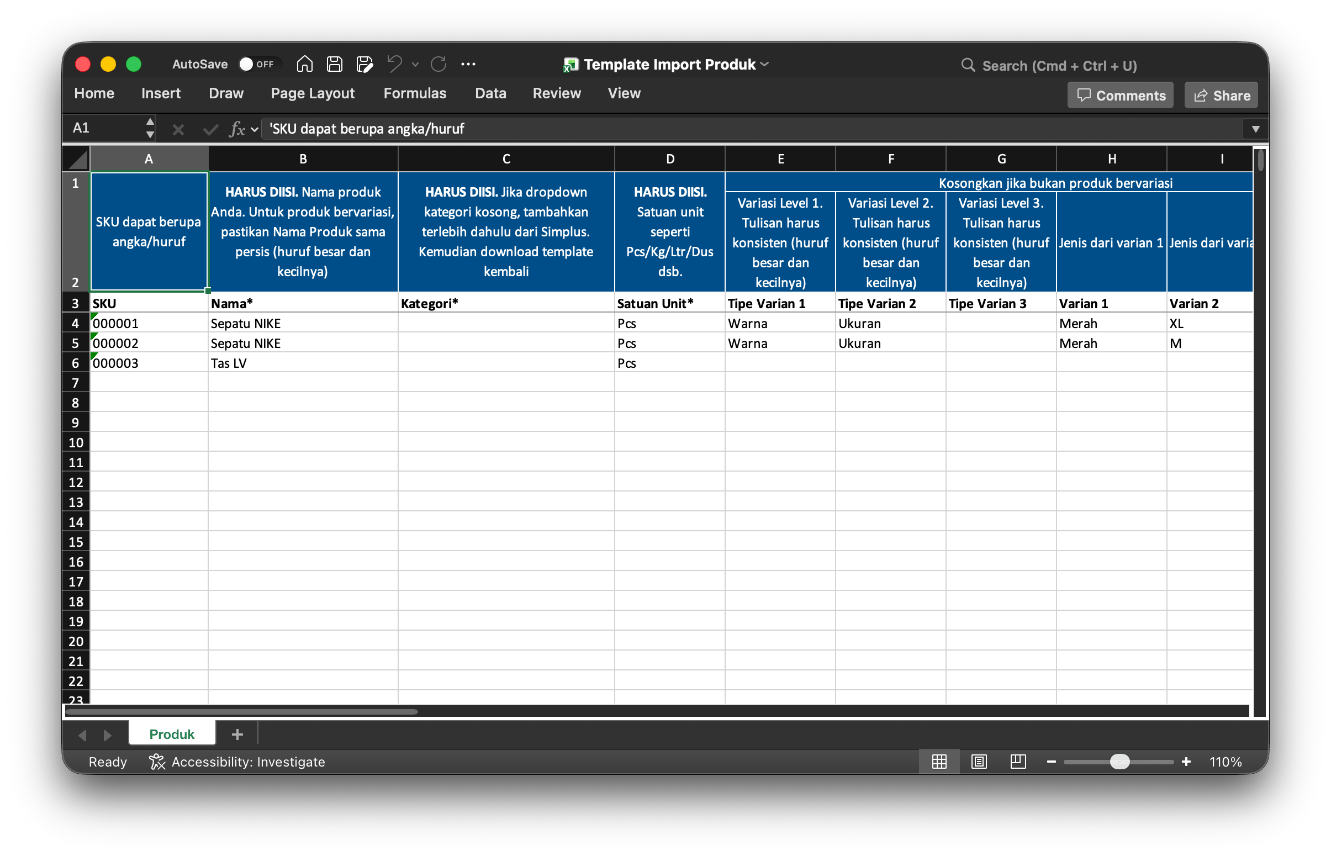Open the Home ribbon tab
Viewport: 1331px width, 856px height.
coord(94,93)
